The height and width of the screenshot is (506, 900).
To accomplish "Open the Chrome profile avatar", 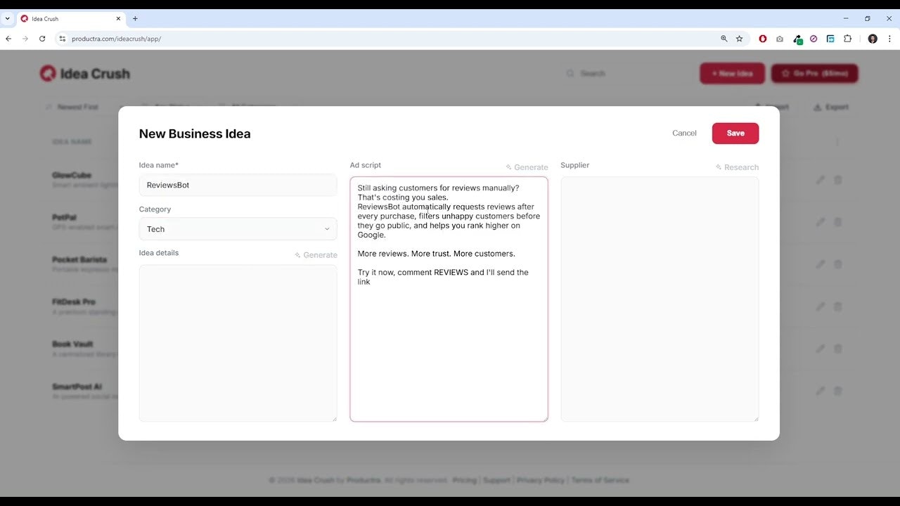I will pos(873,39).
